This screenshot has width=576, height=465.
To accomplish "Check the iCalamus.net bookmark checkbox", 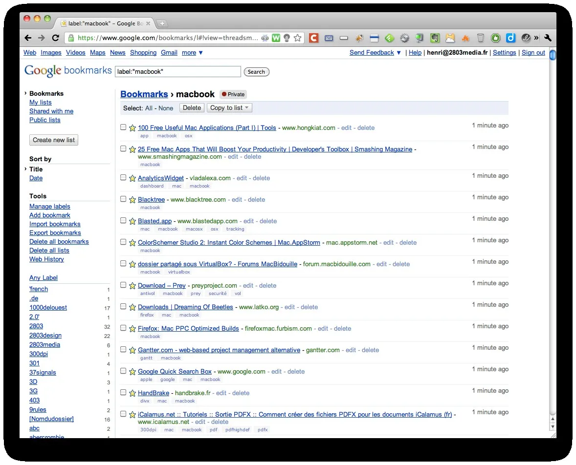I will coord(123,414).
